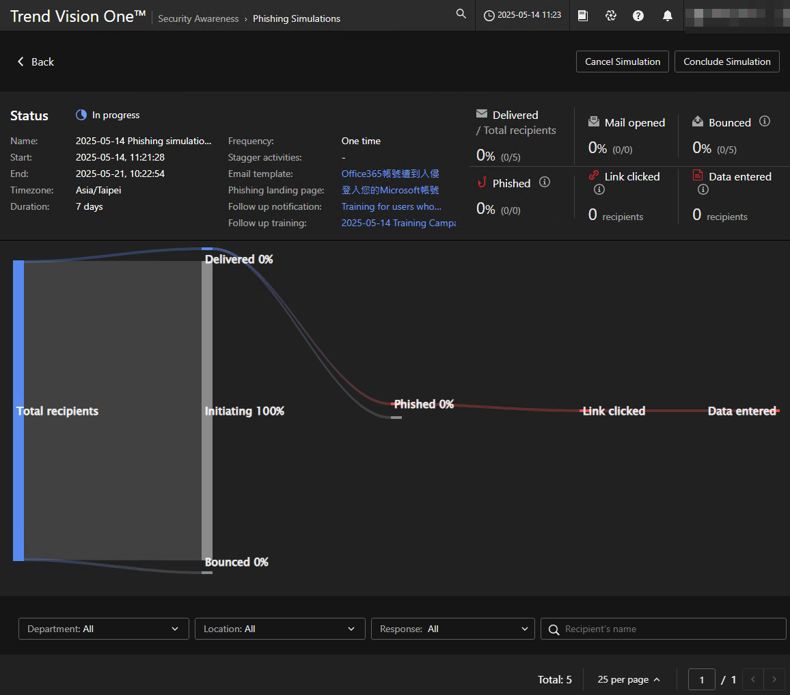Open the Office365 email template link

coord(390,174)
